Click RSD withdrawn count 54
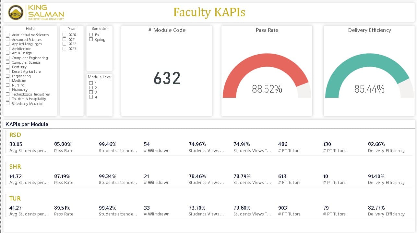 point(147,144)
